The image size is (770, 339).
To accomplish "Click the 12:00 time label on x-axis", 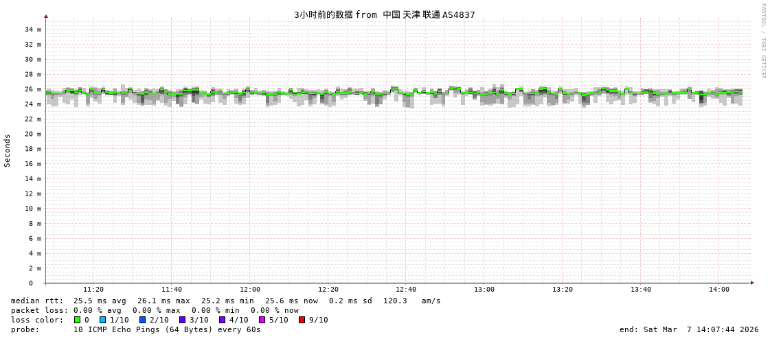I will point(250,290).
